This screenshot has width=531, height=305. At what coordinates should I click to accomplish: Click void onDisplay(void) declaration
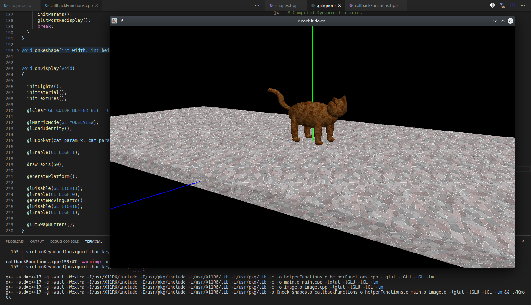48,68
